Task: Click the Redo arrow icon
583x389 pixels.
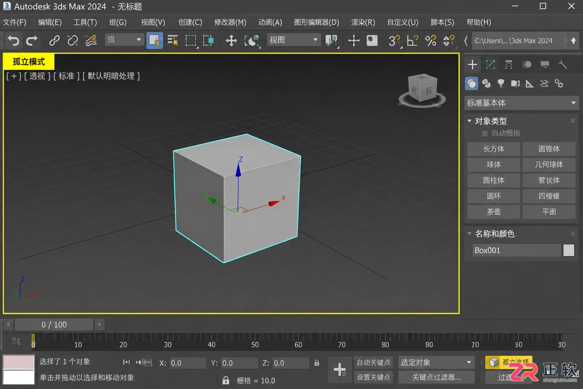Action: pos(32,41)
